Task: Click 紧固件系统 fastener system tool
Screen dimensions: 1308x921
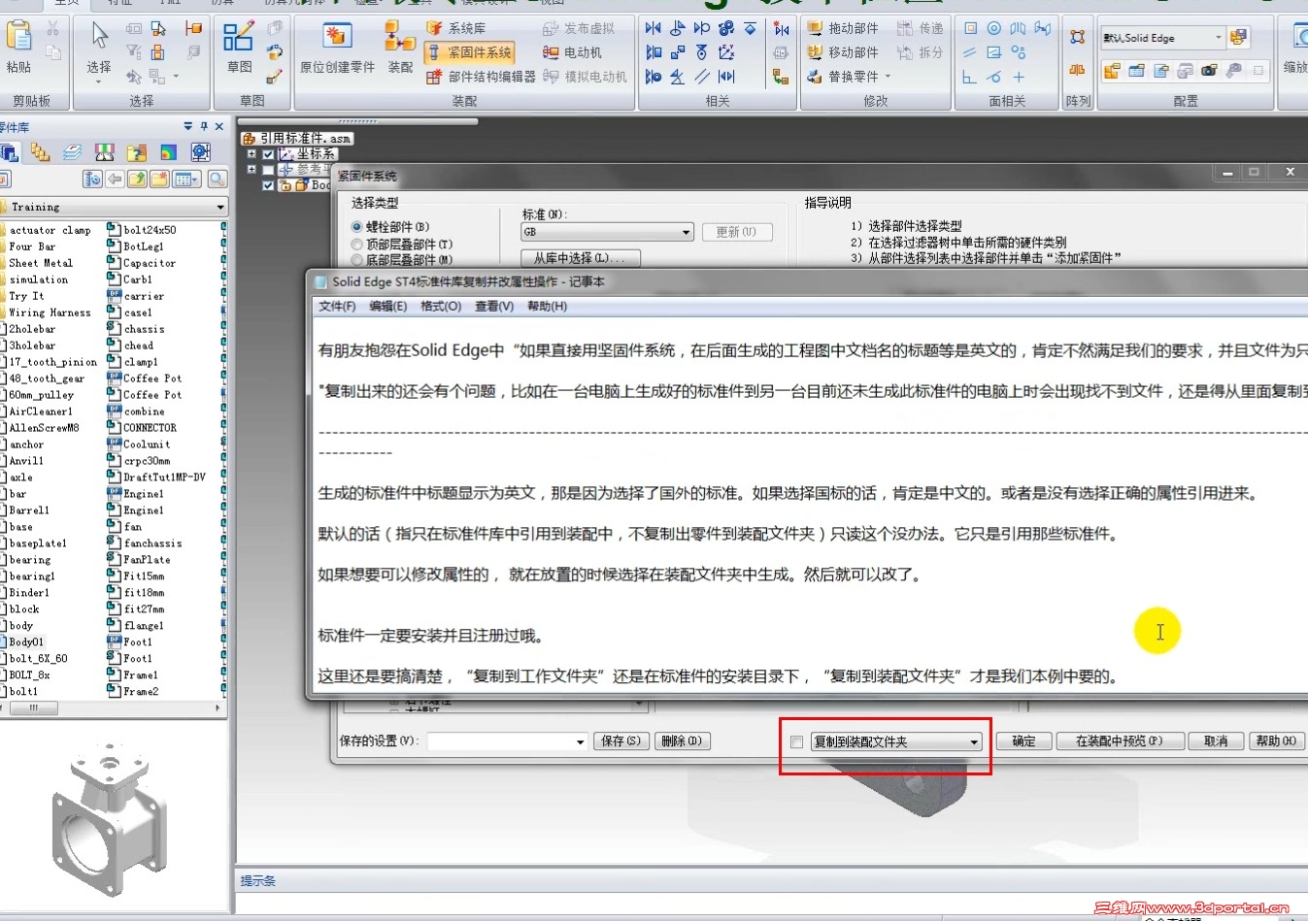Action: click(470, 52)
